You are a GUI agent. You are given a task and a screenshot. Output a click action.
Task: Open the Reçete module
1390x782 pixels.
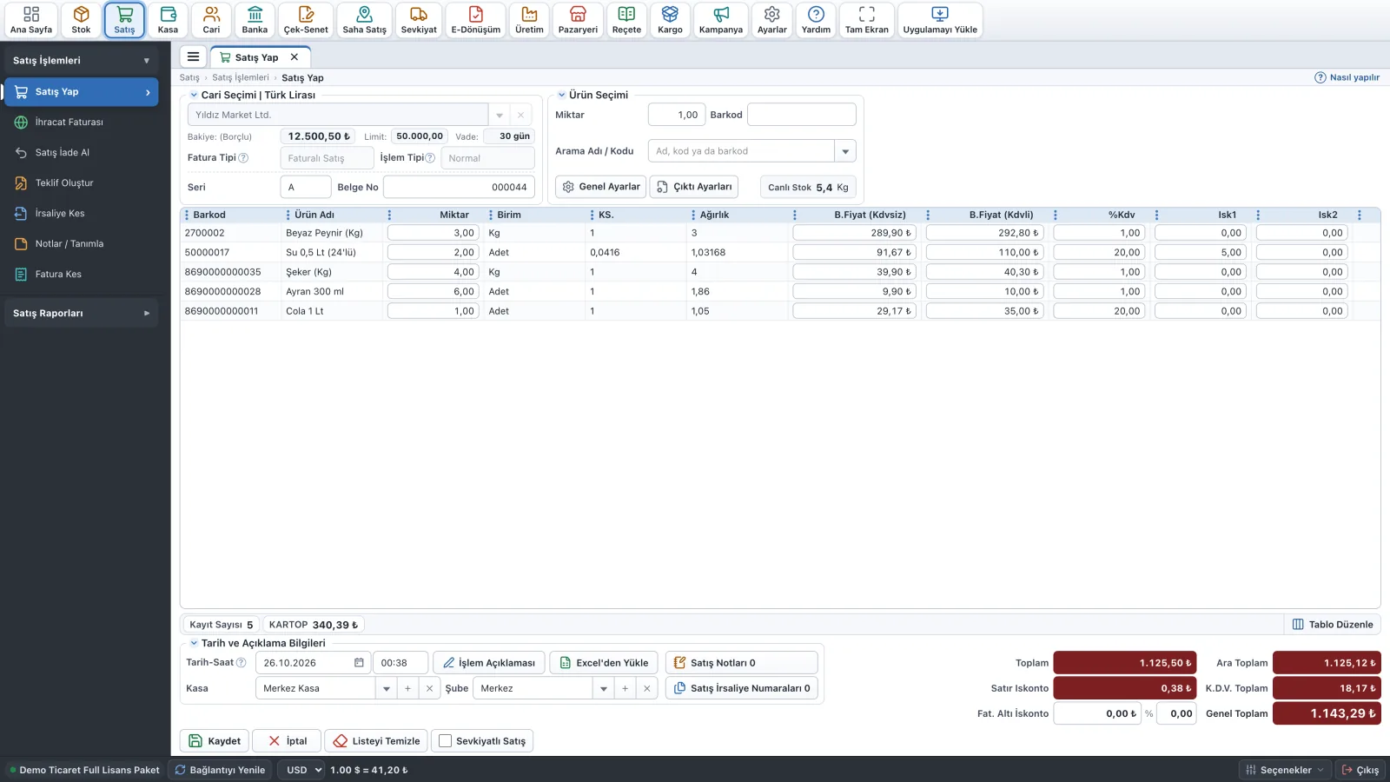[x=626, y=20]
